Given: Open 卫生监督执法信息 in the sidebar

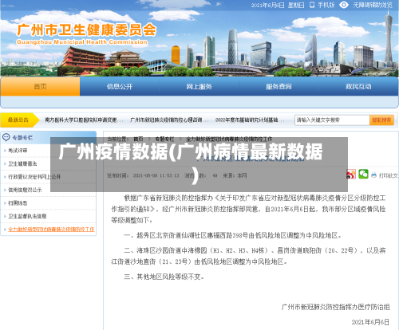Looking at the screenshot, I should coord(27,216).
